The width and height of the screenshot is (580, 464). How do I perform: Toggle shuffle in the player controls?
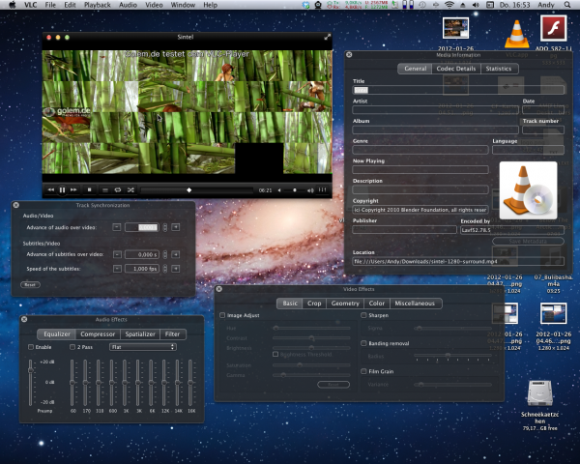click(x=130, y=190)
